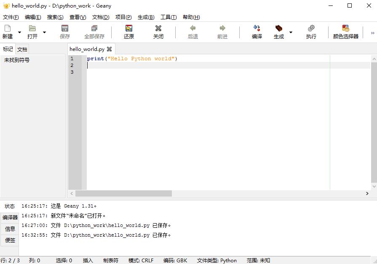Click the '制表符' status bar entry
This screenshot has height=264, width=377.
pos(111,261)
